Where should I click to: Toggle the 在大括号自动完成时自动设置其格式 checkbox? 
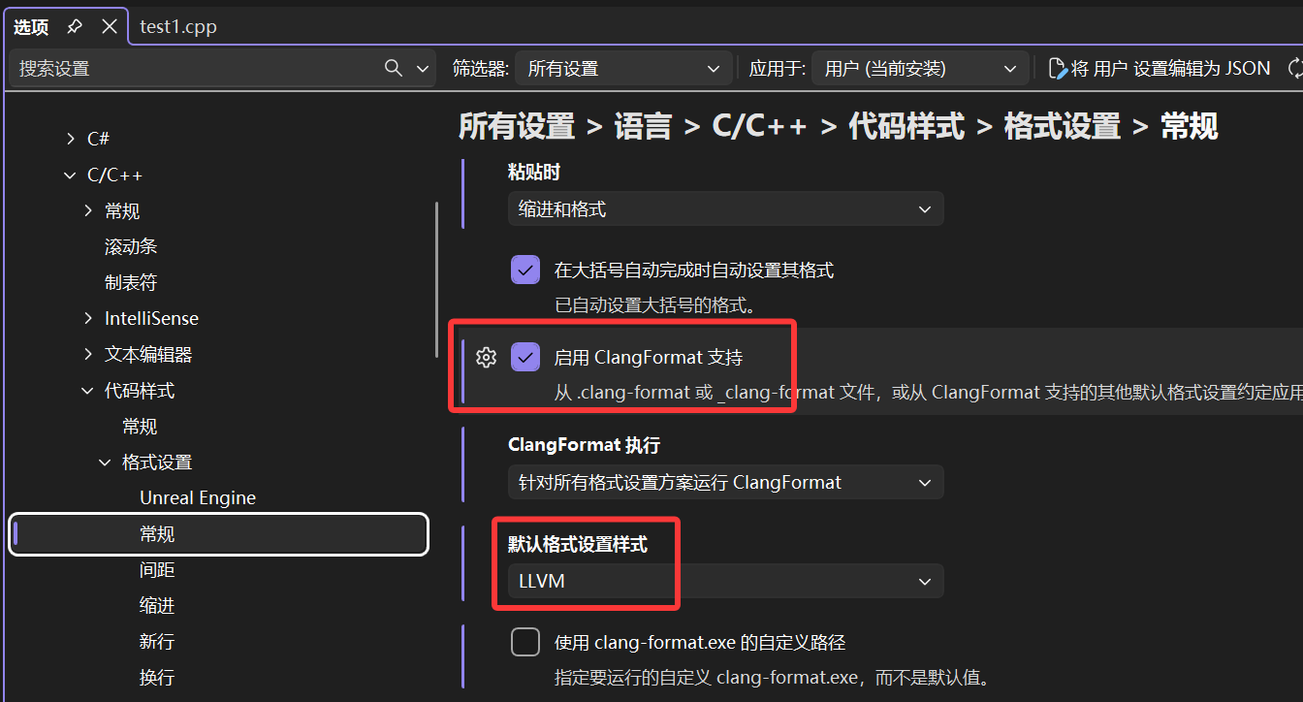pyautogui.click(x=525, y=270)
